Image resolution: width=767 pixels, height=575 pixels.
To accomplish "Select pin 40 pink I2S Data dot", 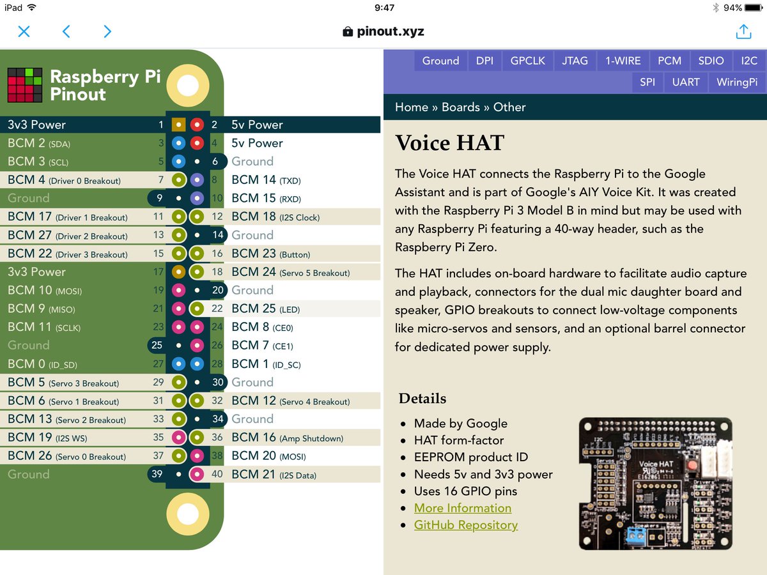I will coord(198,475).
